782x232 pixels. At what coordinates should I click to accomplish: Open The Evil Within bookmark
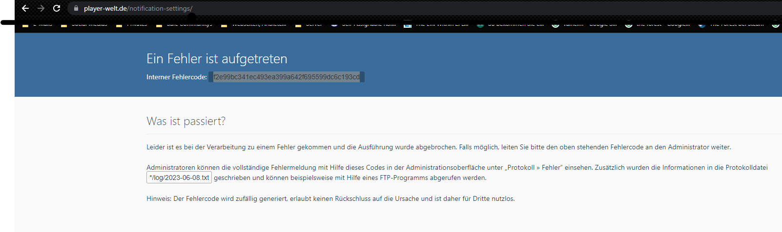pyautogui.click(x=436, y=24)
